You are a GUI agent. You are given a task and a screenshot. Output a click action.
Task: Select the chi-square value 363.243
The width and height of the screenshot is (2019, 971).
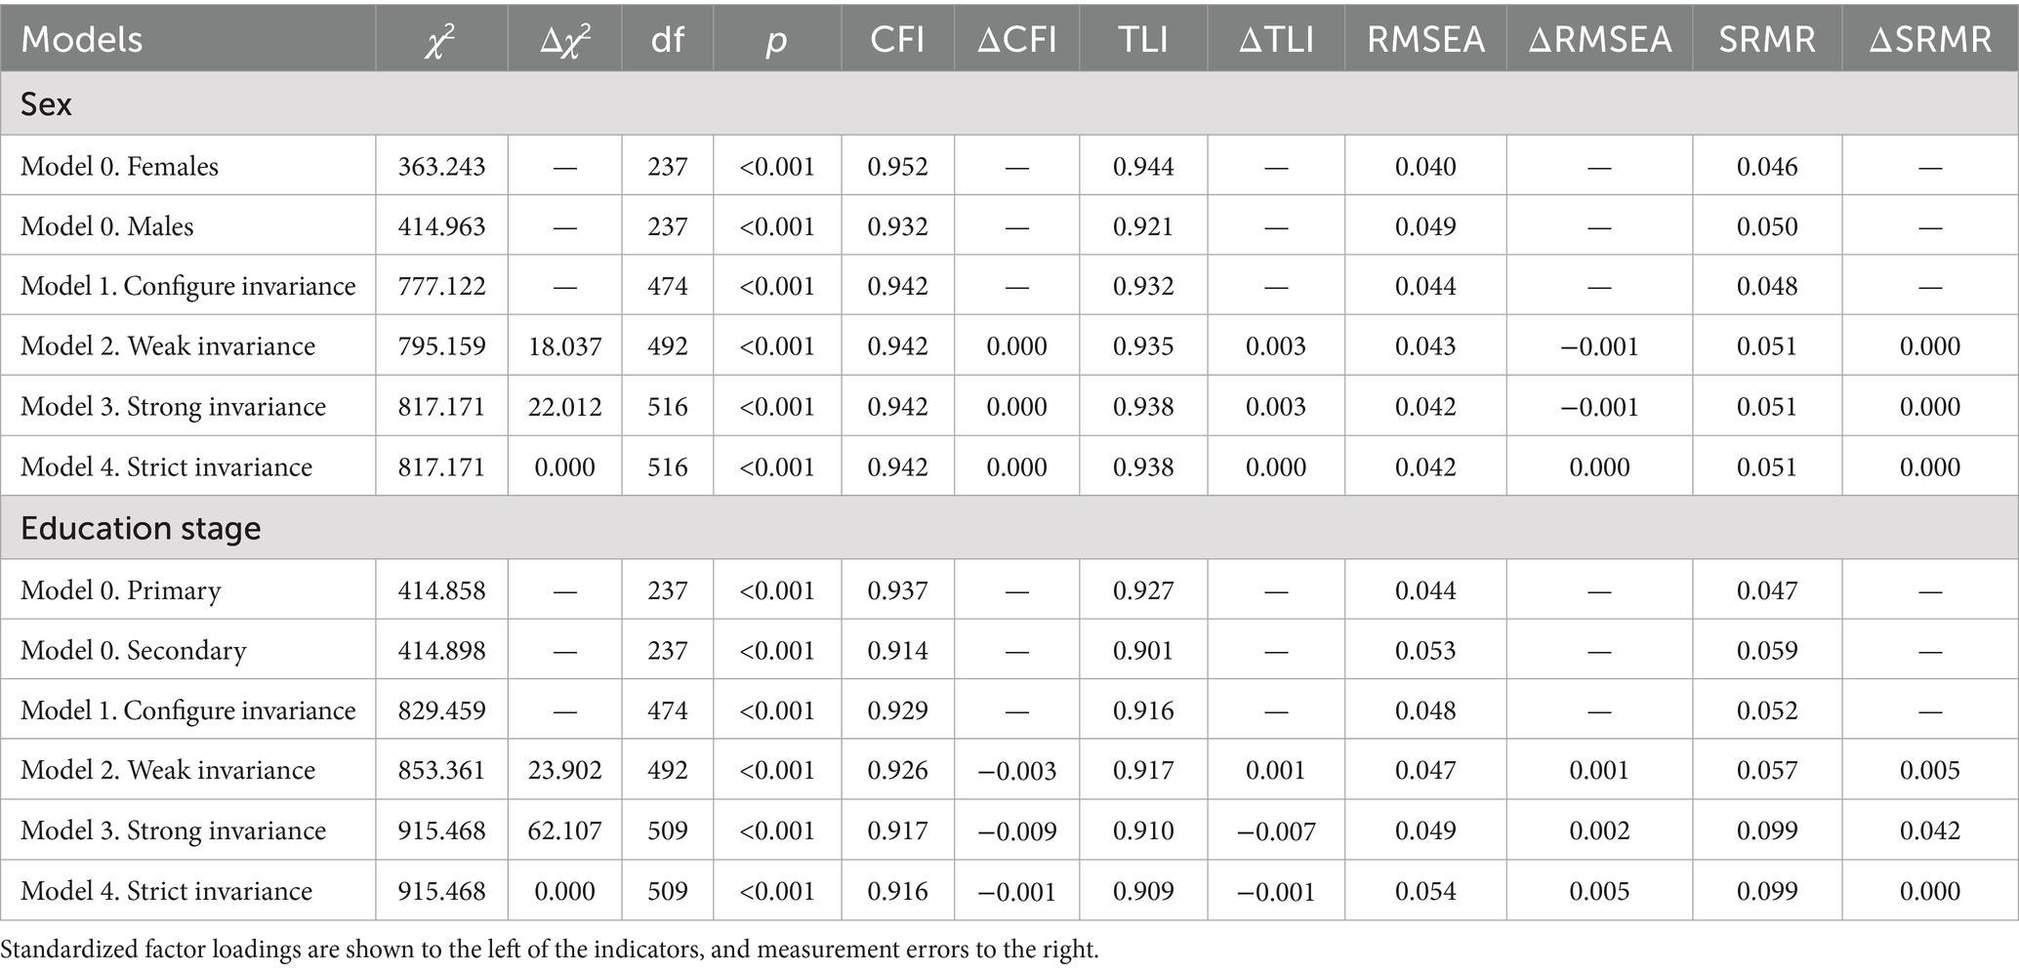[441, 166]
